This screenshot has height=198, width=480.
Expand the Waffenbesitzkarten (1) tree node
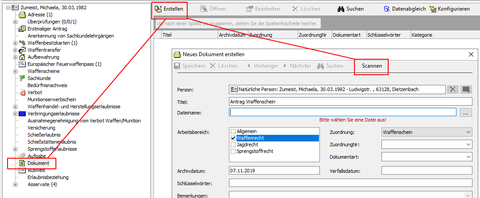[16, 43]
